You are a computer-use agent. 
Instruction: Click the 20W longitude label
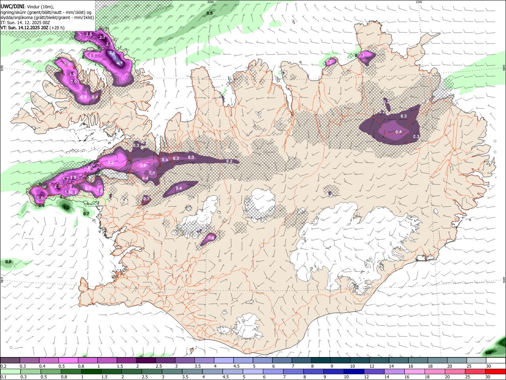click(210, 2)
